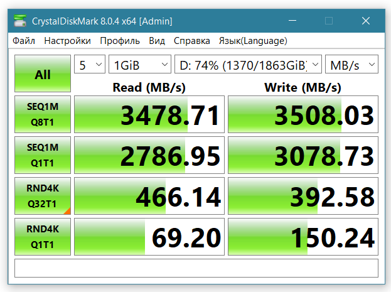The height and width of the screenshot is (292, 391).
Task: Click the RND4K Q32T1 write result 392.58
Action: coord(303,196)
